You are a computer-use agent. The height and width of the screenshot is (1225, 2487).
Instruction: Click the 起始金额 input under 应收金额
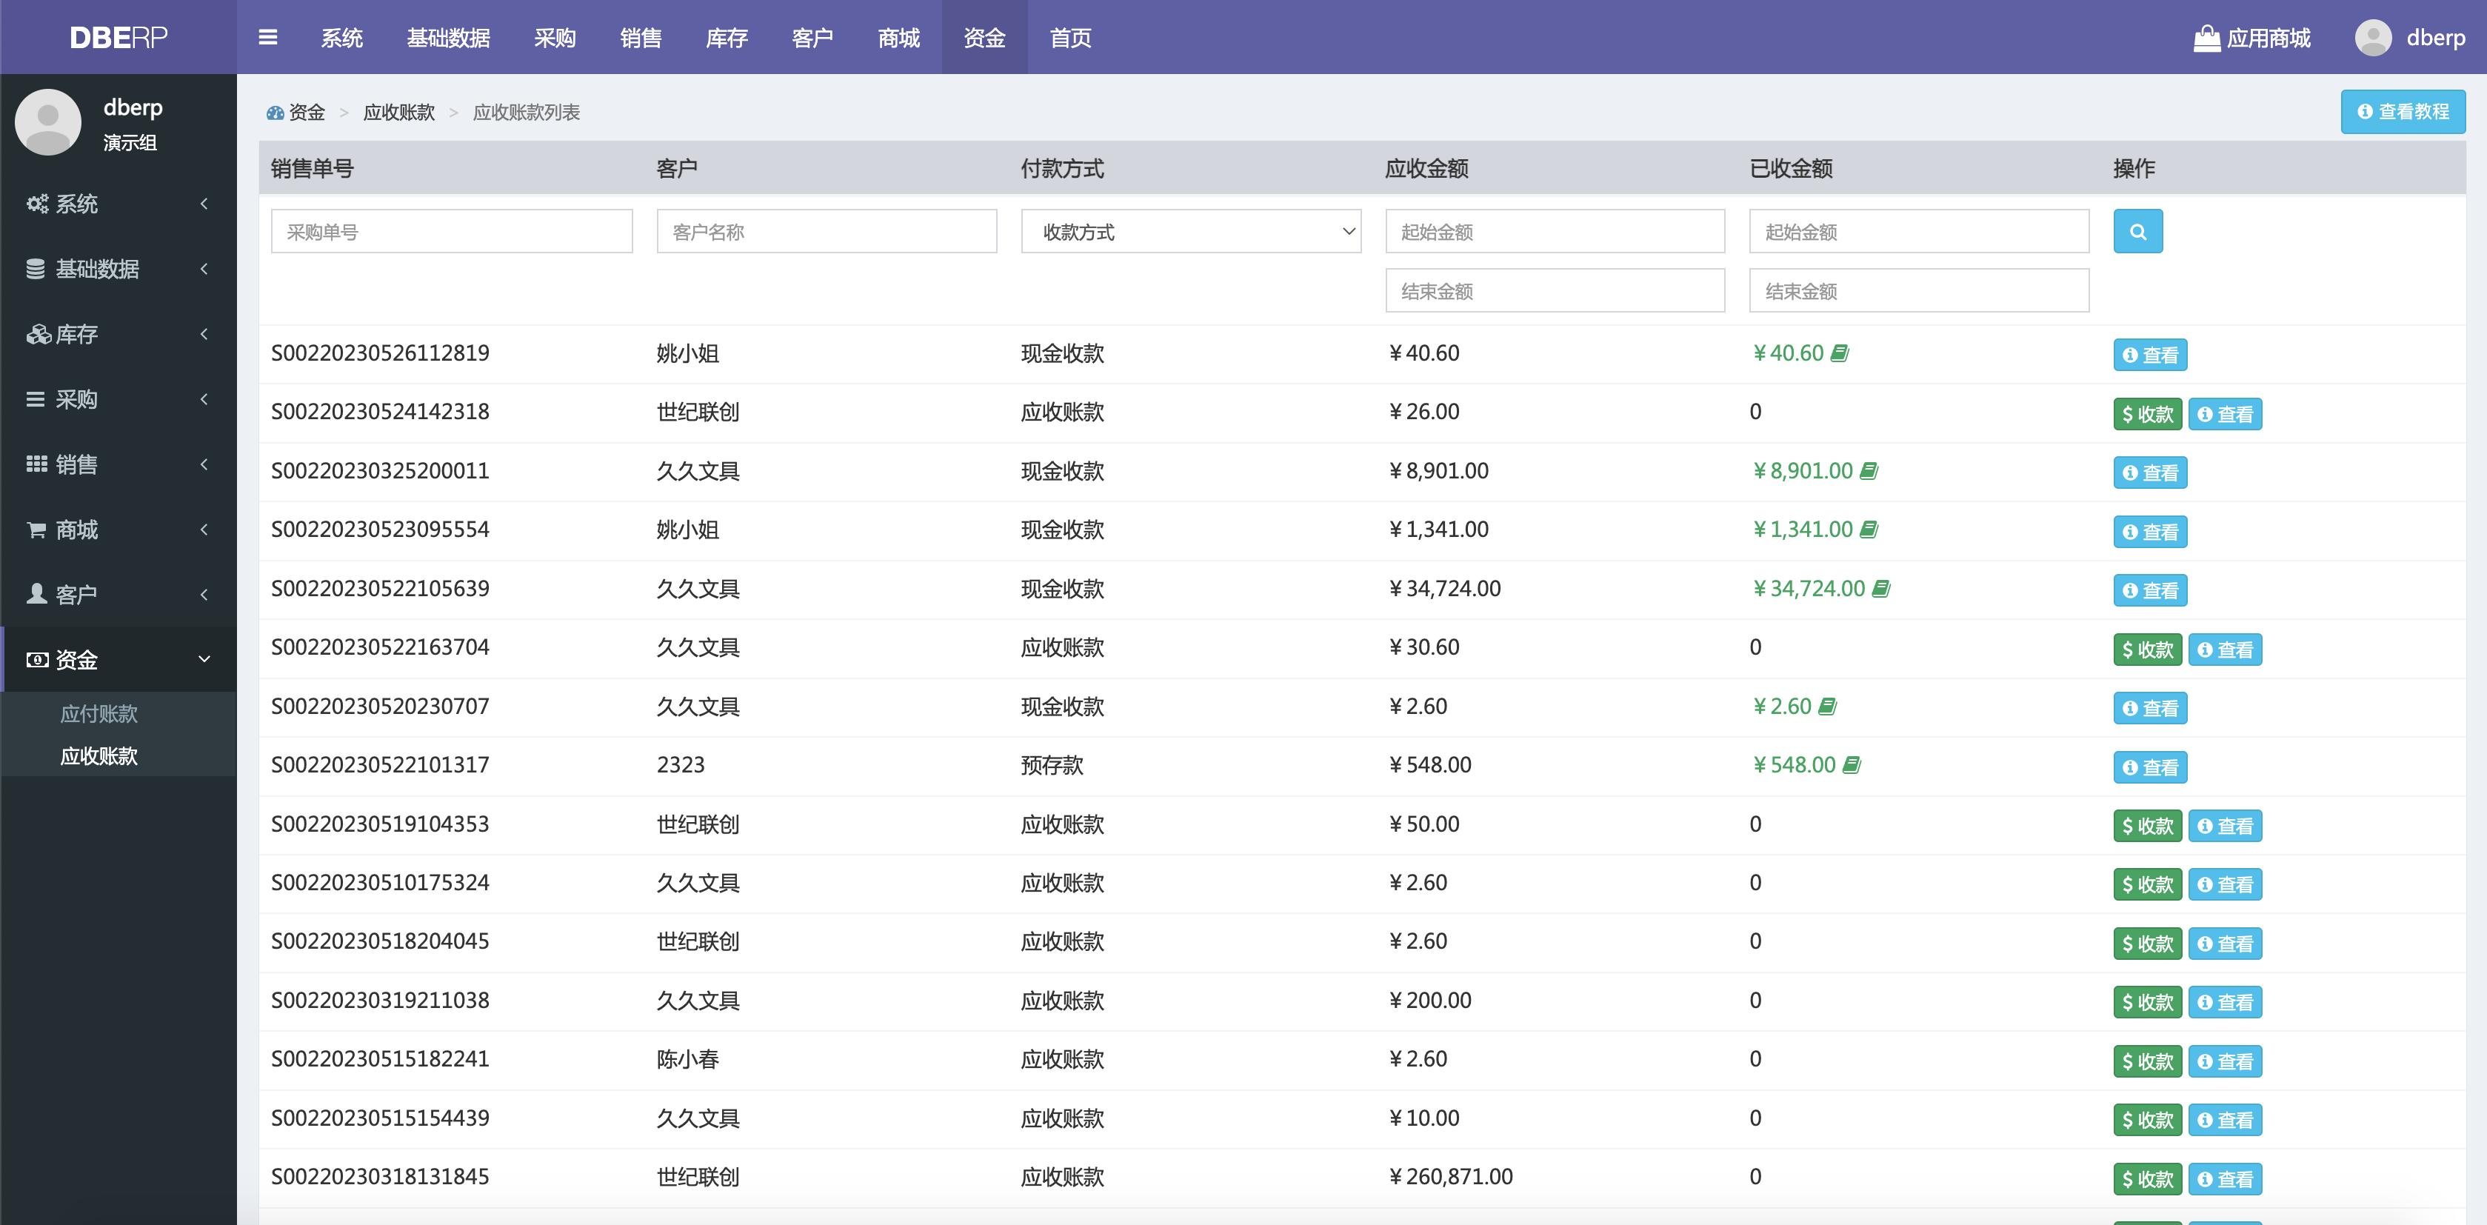click(x=1555, y=231)
